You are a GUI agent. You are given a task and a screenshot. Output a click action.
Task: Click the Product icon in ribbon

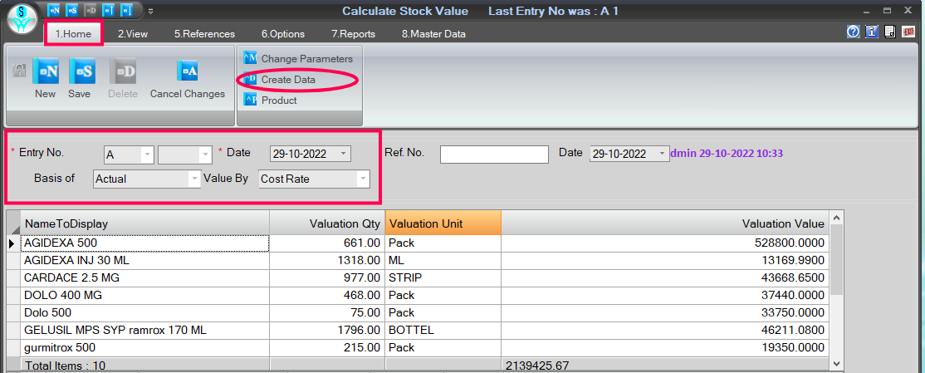[250, 101]
